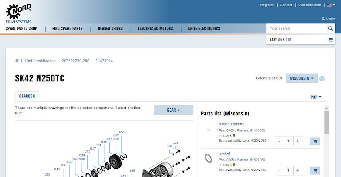Screen dimensions: 341x177
Task: Open the Gear drawing dropdown
Action: tap(174, 110)
